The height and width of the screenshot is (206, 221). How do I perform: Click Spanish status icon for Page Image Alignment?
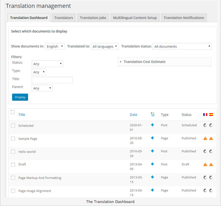(211, 191)
